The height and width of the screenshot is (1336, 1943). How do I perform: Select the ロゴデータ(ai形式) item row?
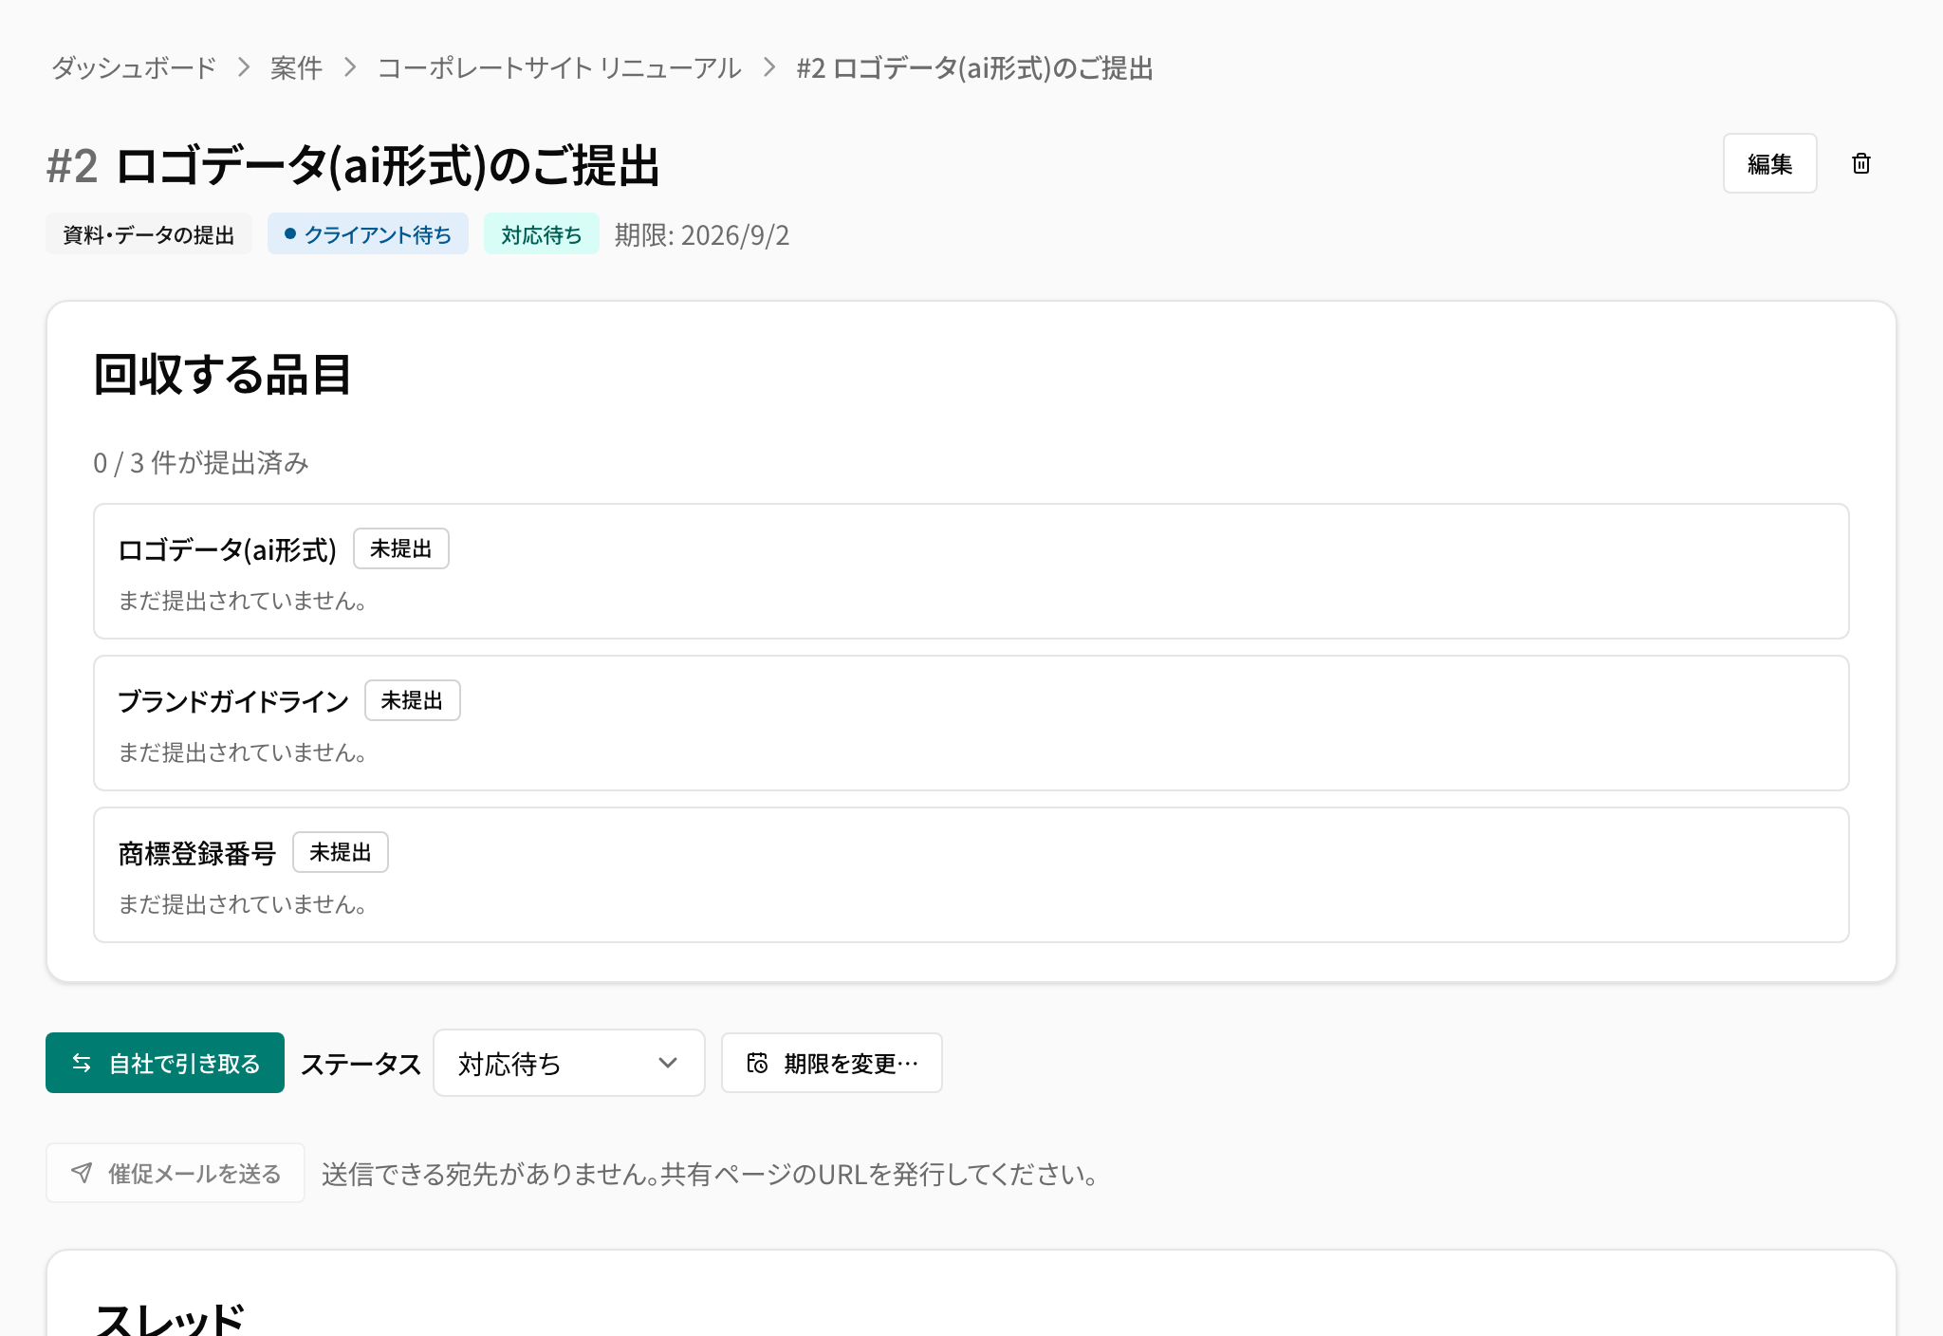(x=971, y=571)
